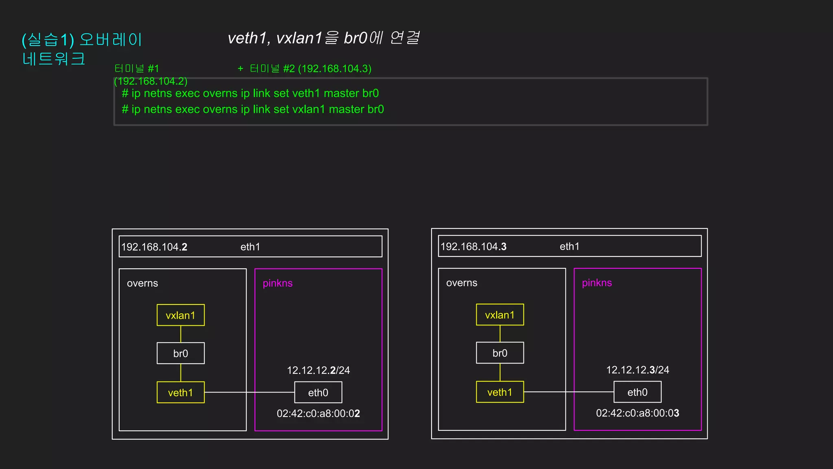The height and width of the screenshot is (469, 833).
Task: Click the "(실습1) 오버레이 네트워크" heading
Action: click(x=82, y=49)
